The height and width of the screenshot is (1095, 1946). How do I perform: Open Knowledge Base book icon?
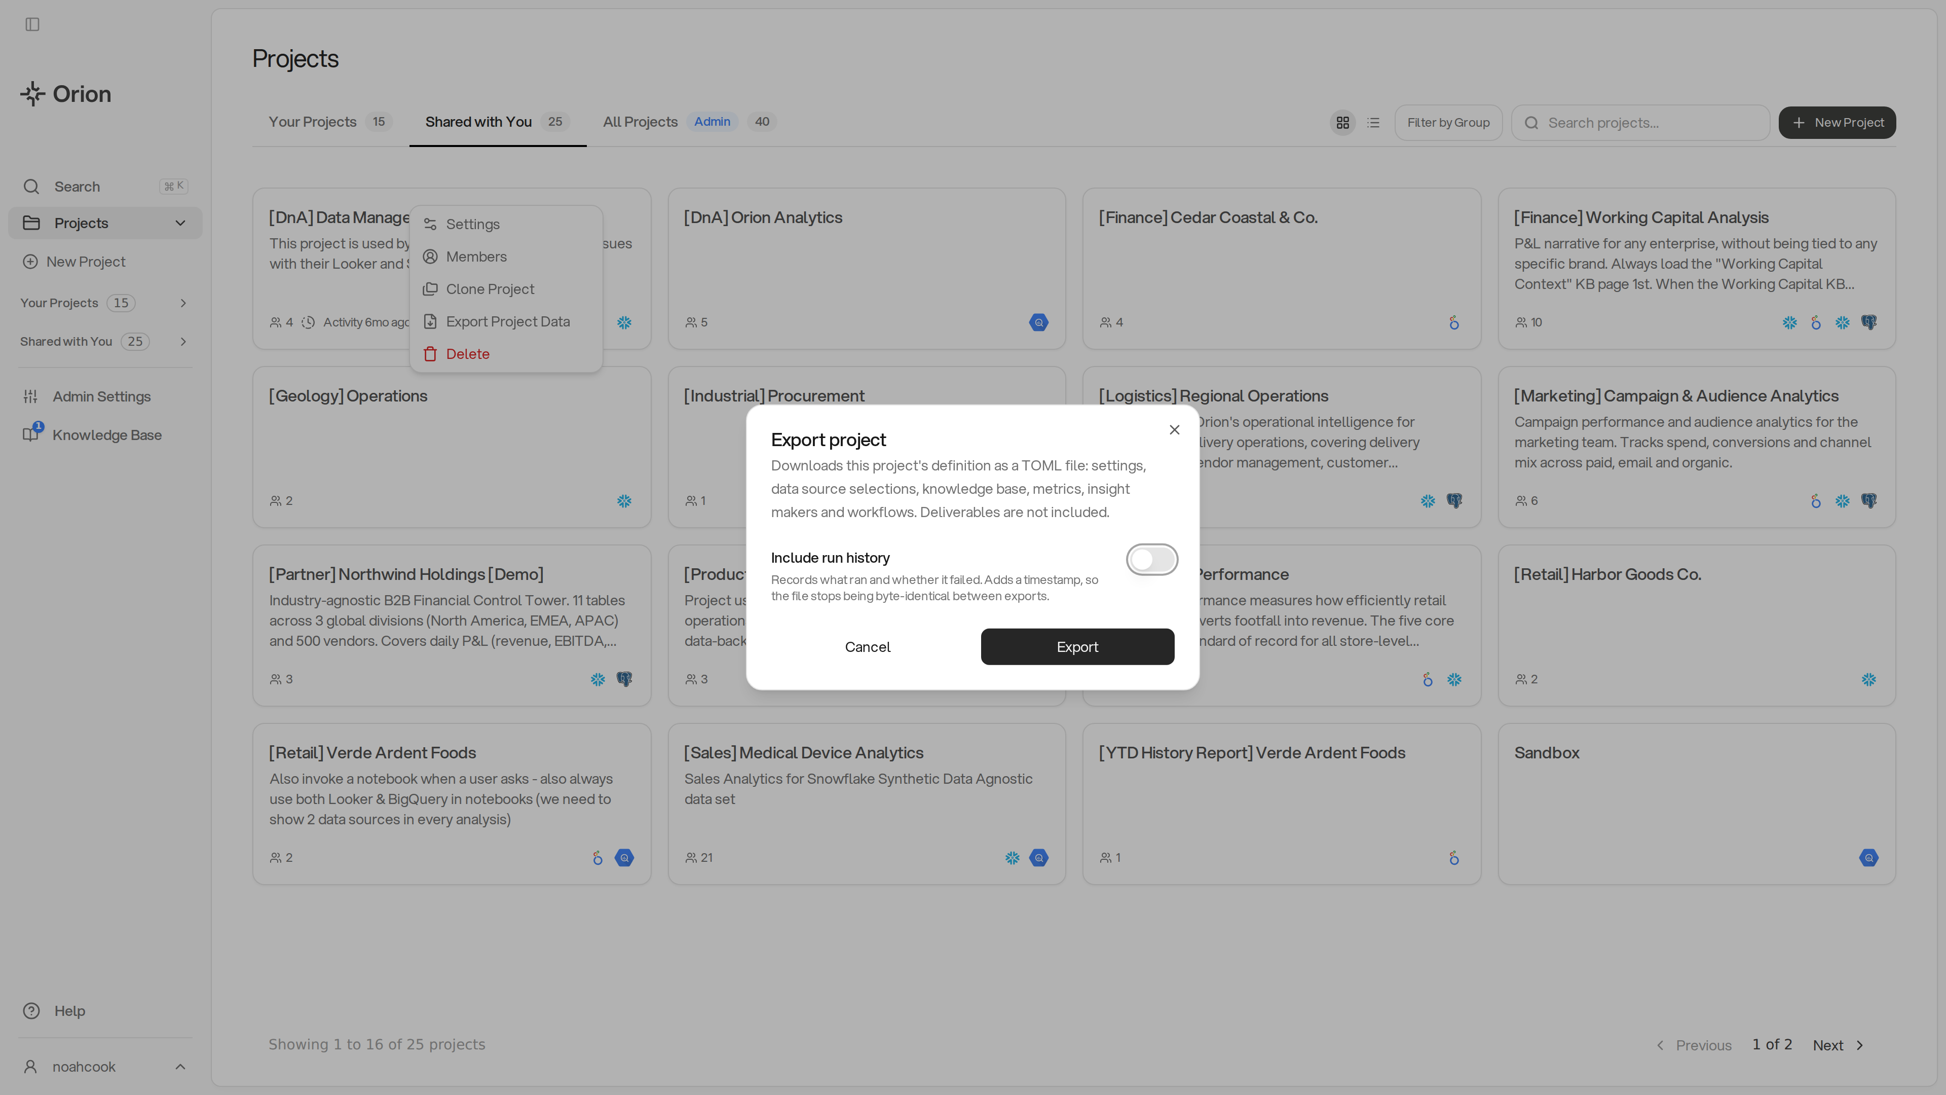[x=30, y=435]
